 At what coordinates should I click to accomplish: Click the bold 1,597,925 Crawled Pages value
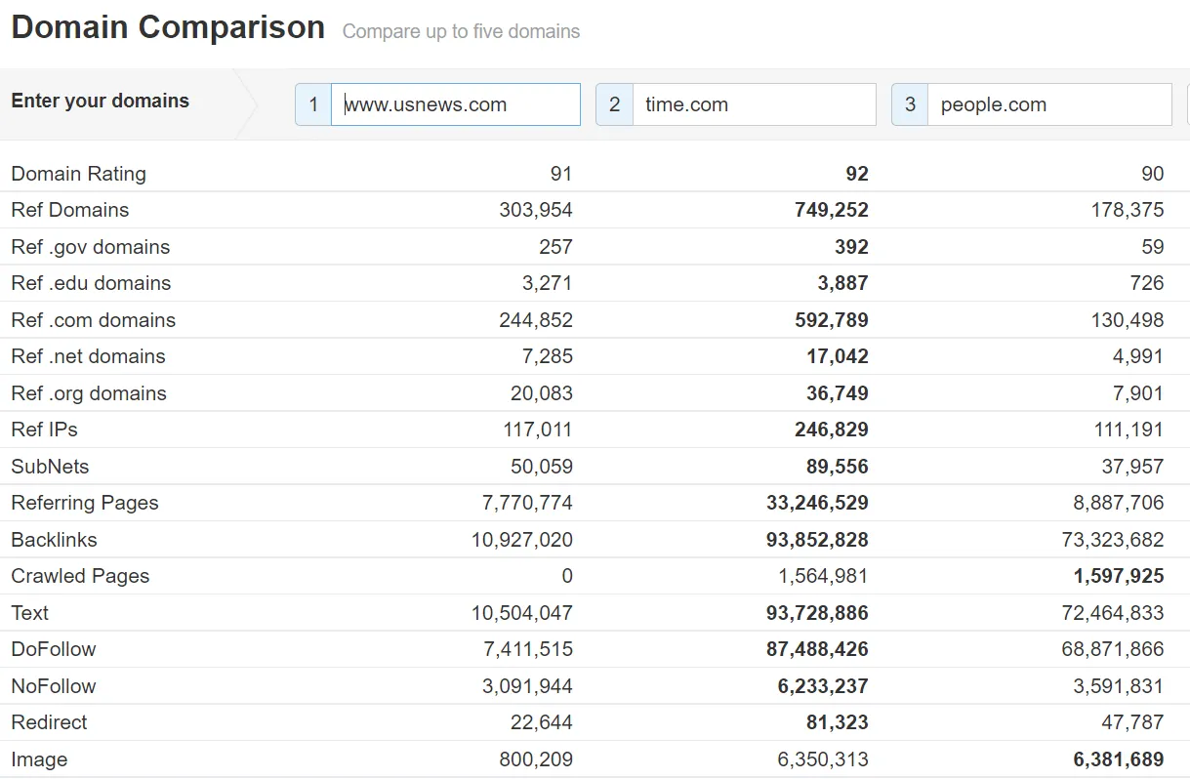click(x=1118, y=576)
